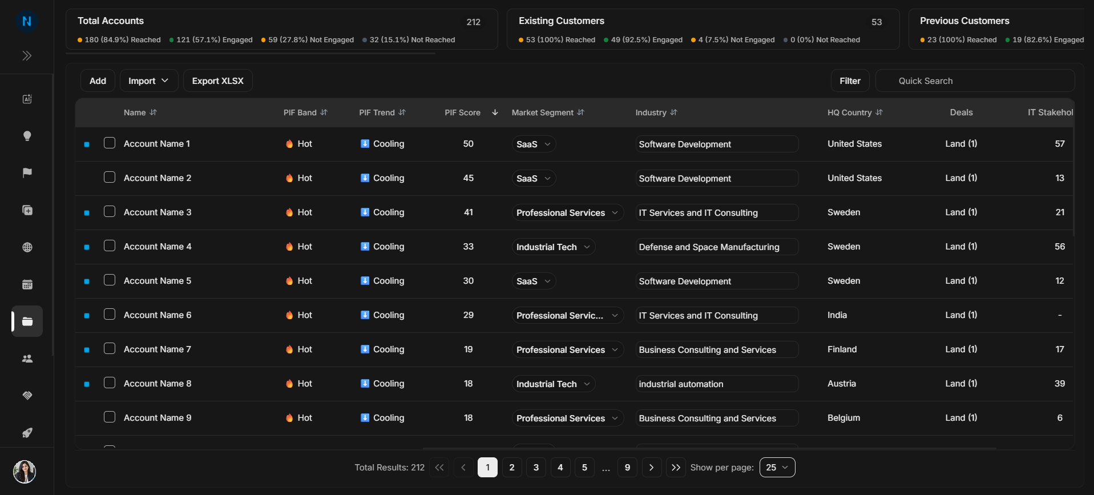
Task: Sort by HQ Country sort icon
Action: pos(879,112)
